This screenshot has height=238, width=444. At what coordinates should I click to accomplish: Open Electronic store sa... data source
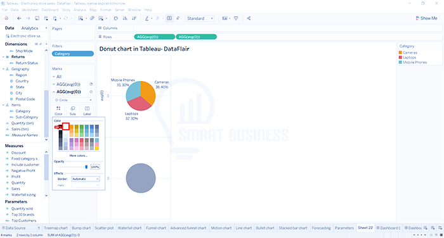24,36
